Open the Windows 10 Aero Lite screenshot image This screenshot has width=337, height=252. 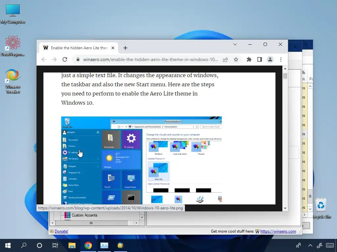[142, 160]
